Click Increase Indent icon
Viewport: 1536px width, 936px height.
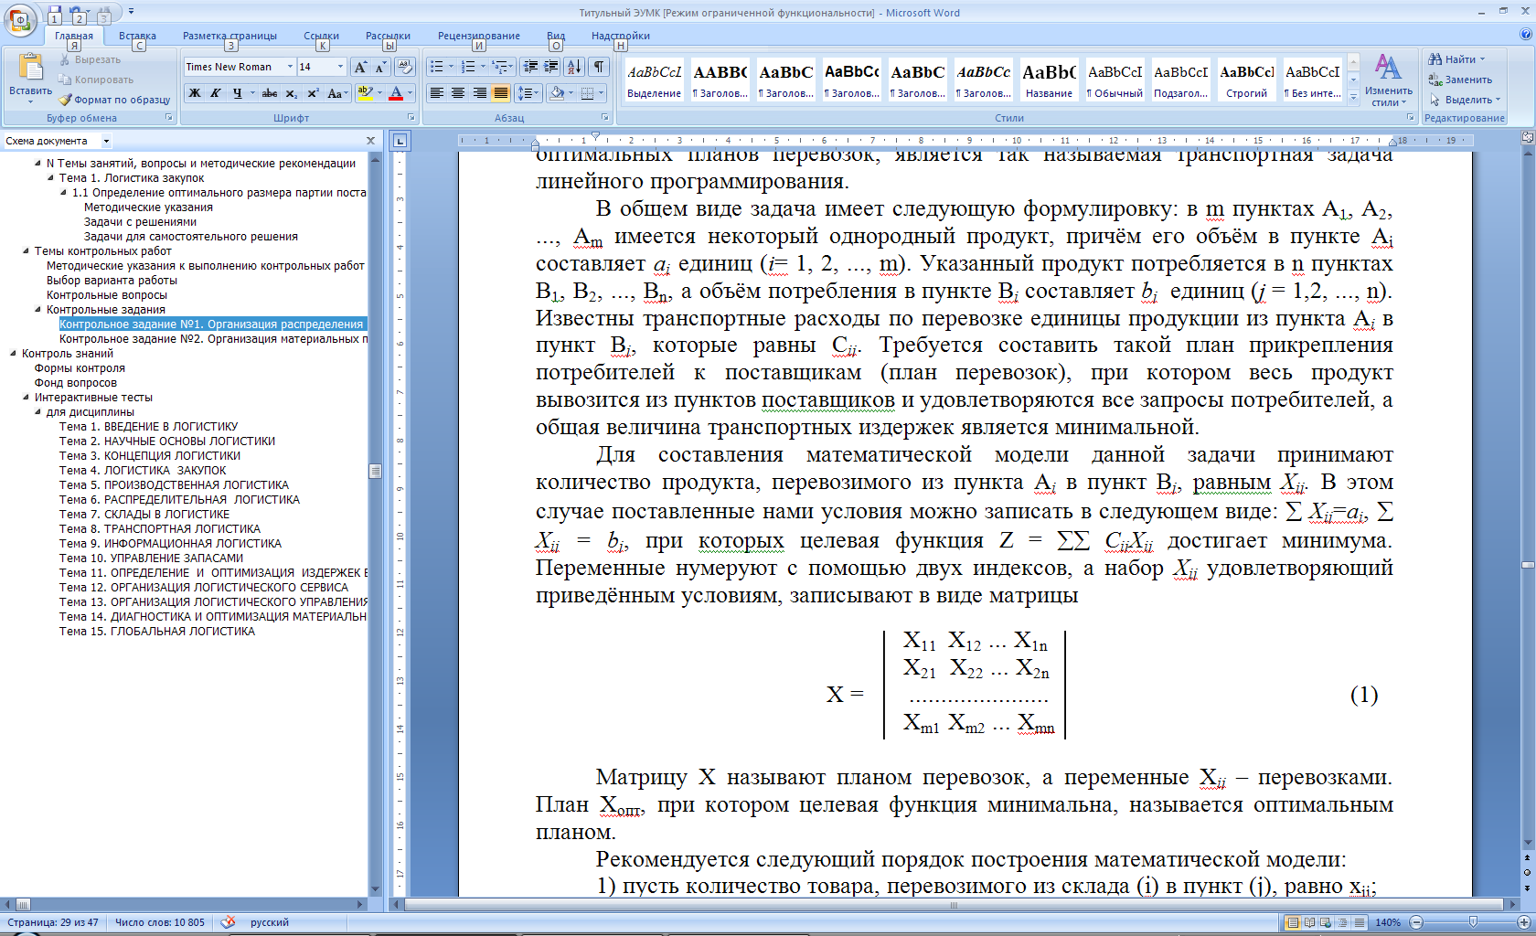click(550, 67)
